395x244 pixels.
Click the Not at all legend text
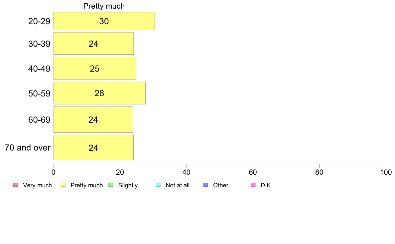click(178, 185)
